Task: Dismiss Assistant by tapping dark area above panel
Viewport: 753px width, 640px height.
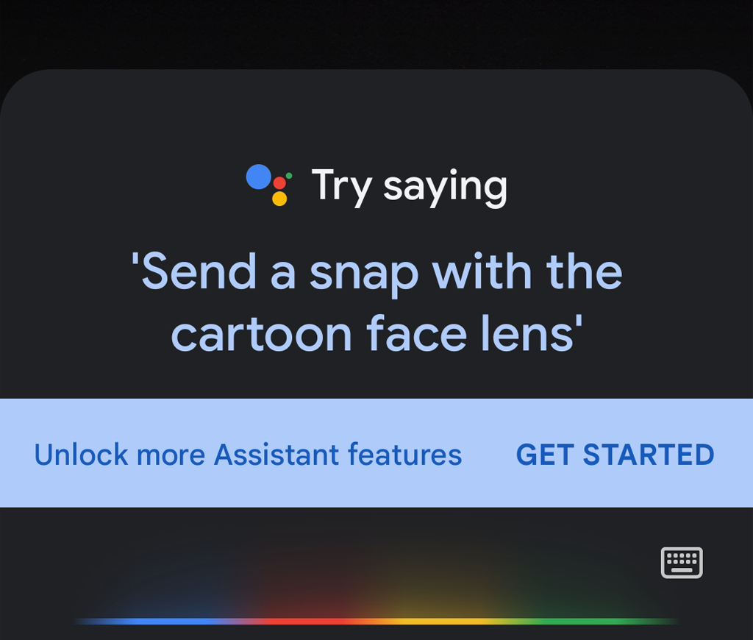Action: point(376,33)
